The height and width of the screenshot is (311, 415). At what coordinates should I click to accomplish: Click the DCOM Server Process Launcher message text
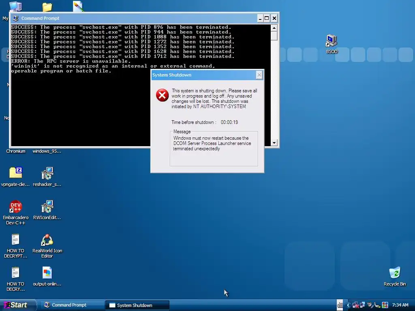coord(212,143)
